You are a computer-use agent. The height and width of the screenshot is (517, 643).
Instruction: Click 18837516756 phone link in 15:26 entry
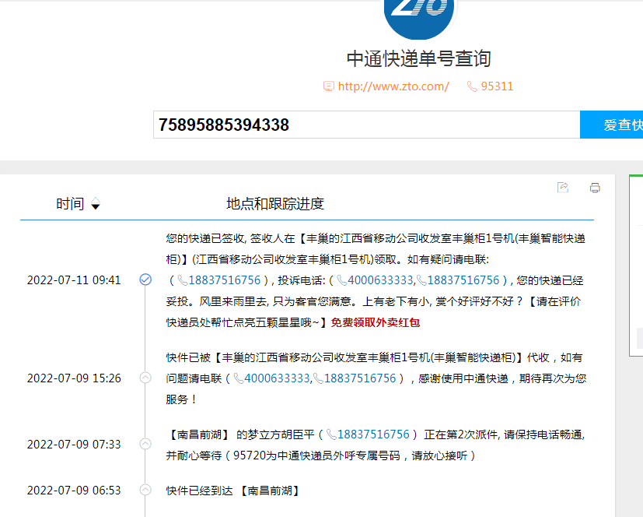tap(360, 378)
